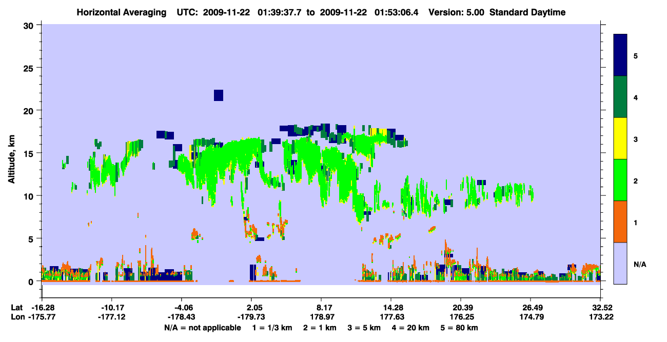The image size is (667, 342).
Task: Click longitude value '-178.43'
Action: pos(182,317)
